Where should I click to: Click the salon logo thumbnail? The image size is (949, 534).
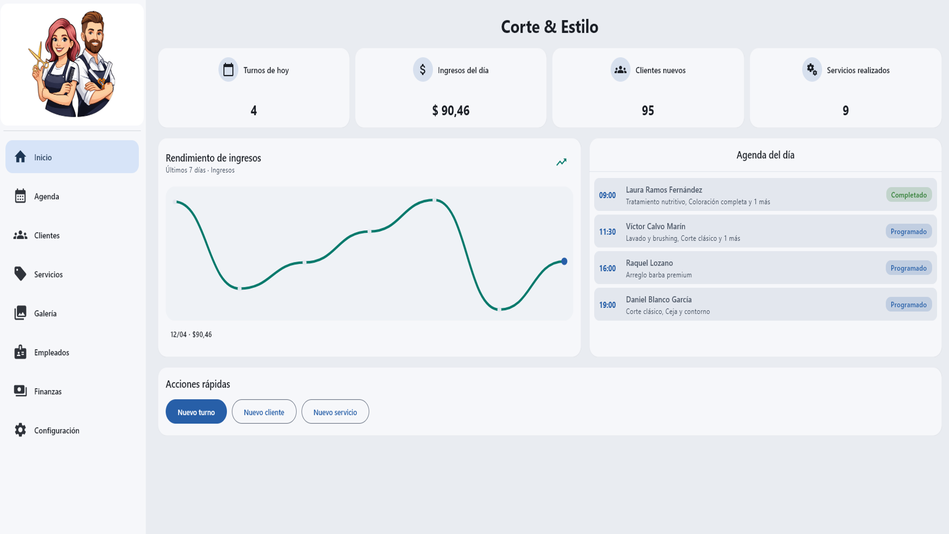(x=72, y=64)
